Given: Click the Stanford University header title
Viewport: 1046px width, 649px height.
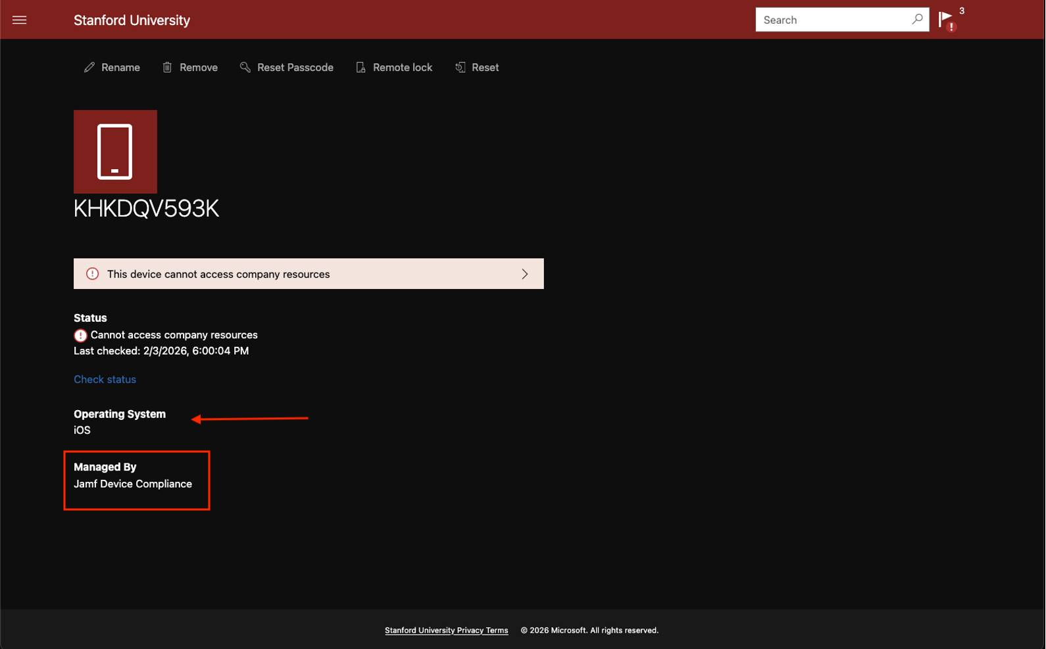Looking at the screenshot, I should pyautogui.click(x=132, y=20).
